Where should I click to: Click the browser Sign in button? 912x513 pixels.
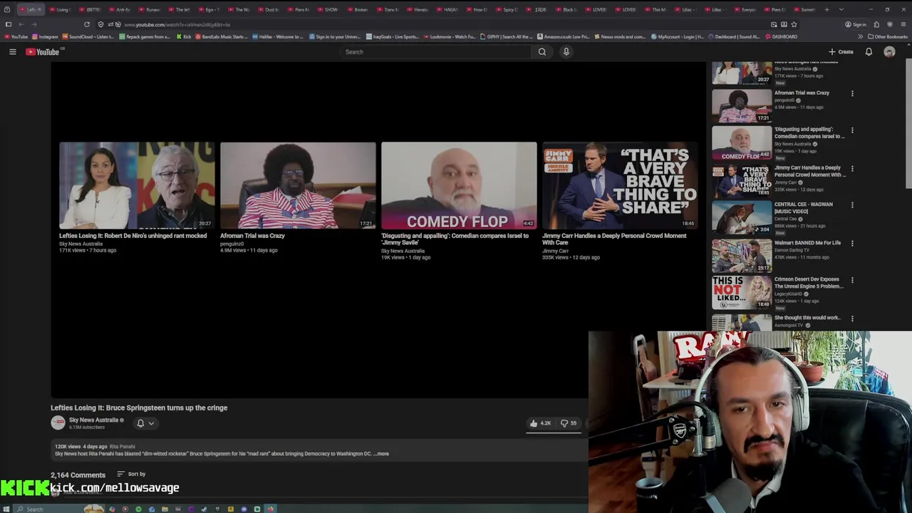(x=856, y=24)
